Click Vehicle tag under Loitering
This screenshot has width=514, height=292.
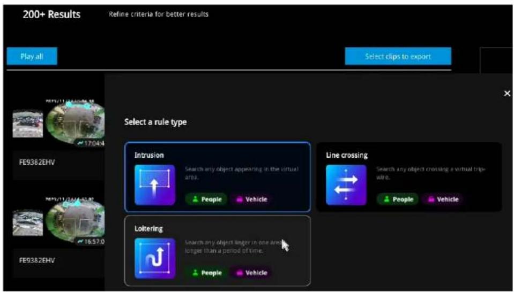coord(251,273)
